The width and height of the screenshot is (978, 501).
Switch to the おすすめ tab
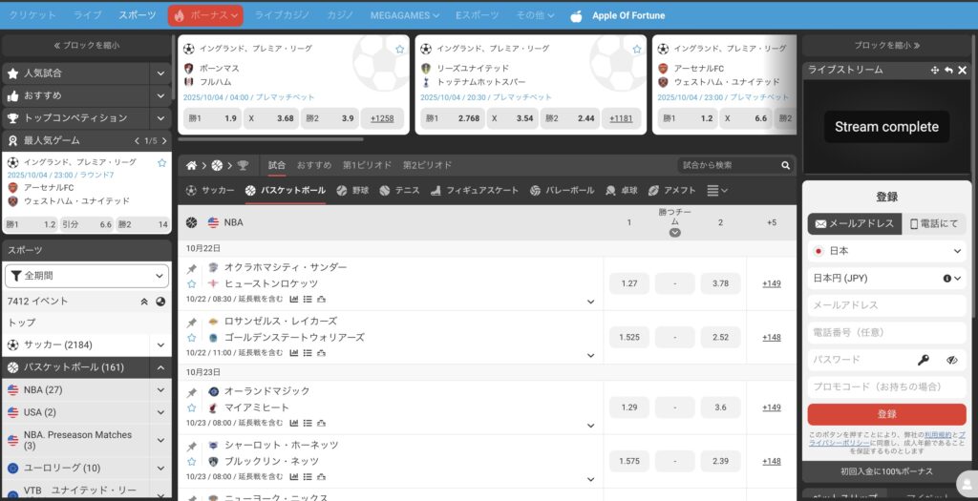tap(313, 165)
